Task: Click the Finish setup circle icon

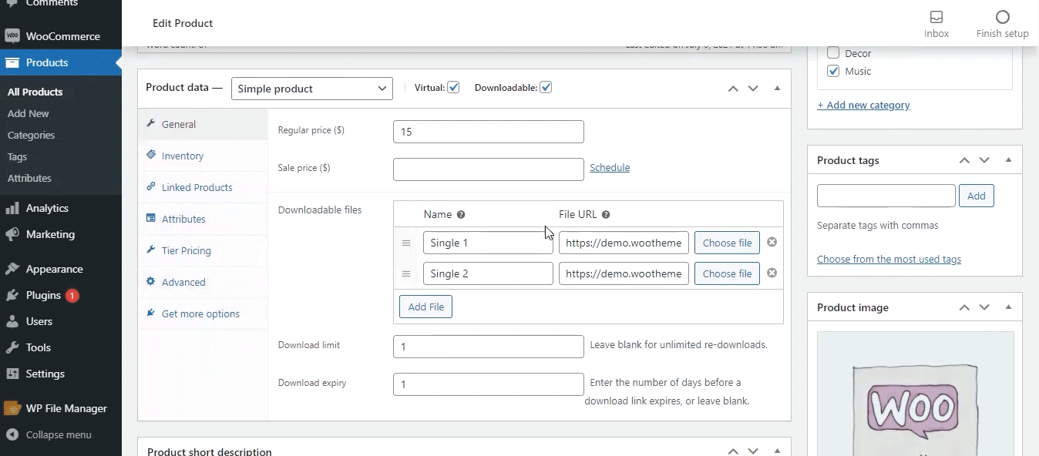Action: (1002, 18)
